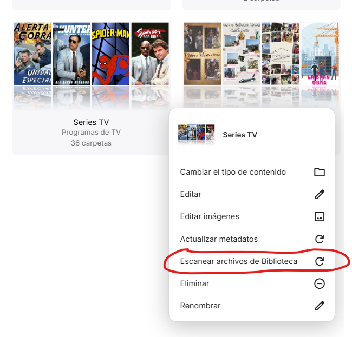This screenshot has width=352, height=337.
Task: Choose the Editar menu entry
Action: [191, 194]
